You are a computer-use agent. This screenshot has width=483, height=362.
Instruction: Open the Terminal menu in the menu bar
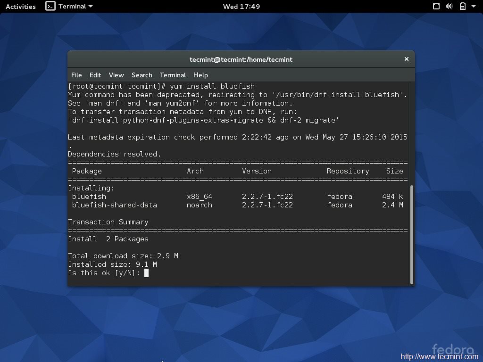(x=173, y=75)
